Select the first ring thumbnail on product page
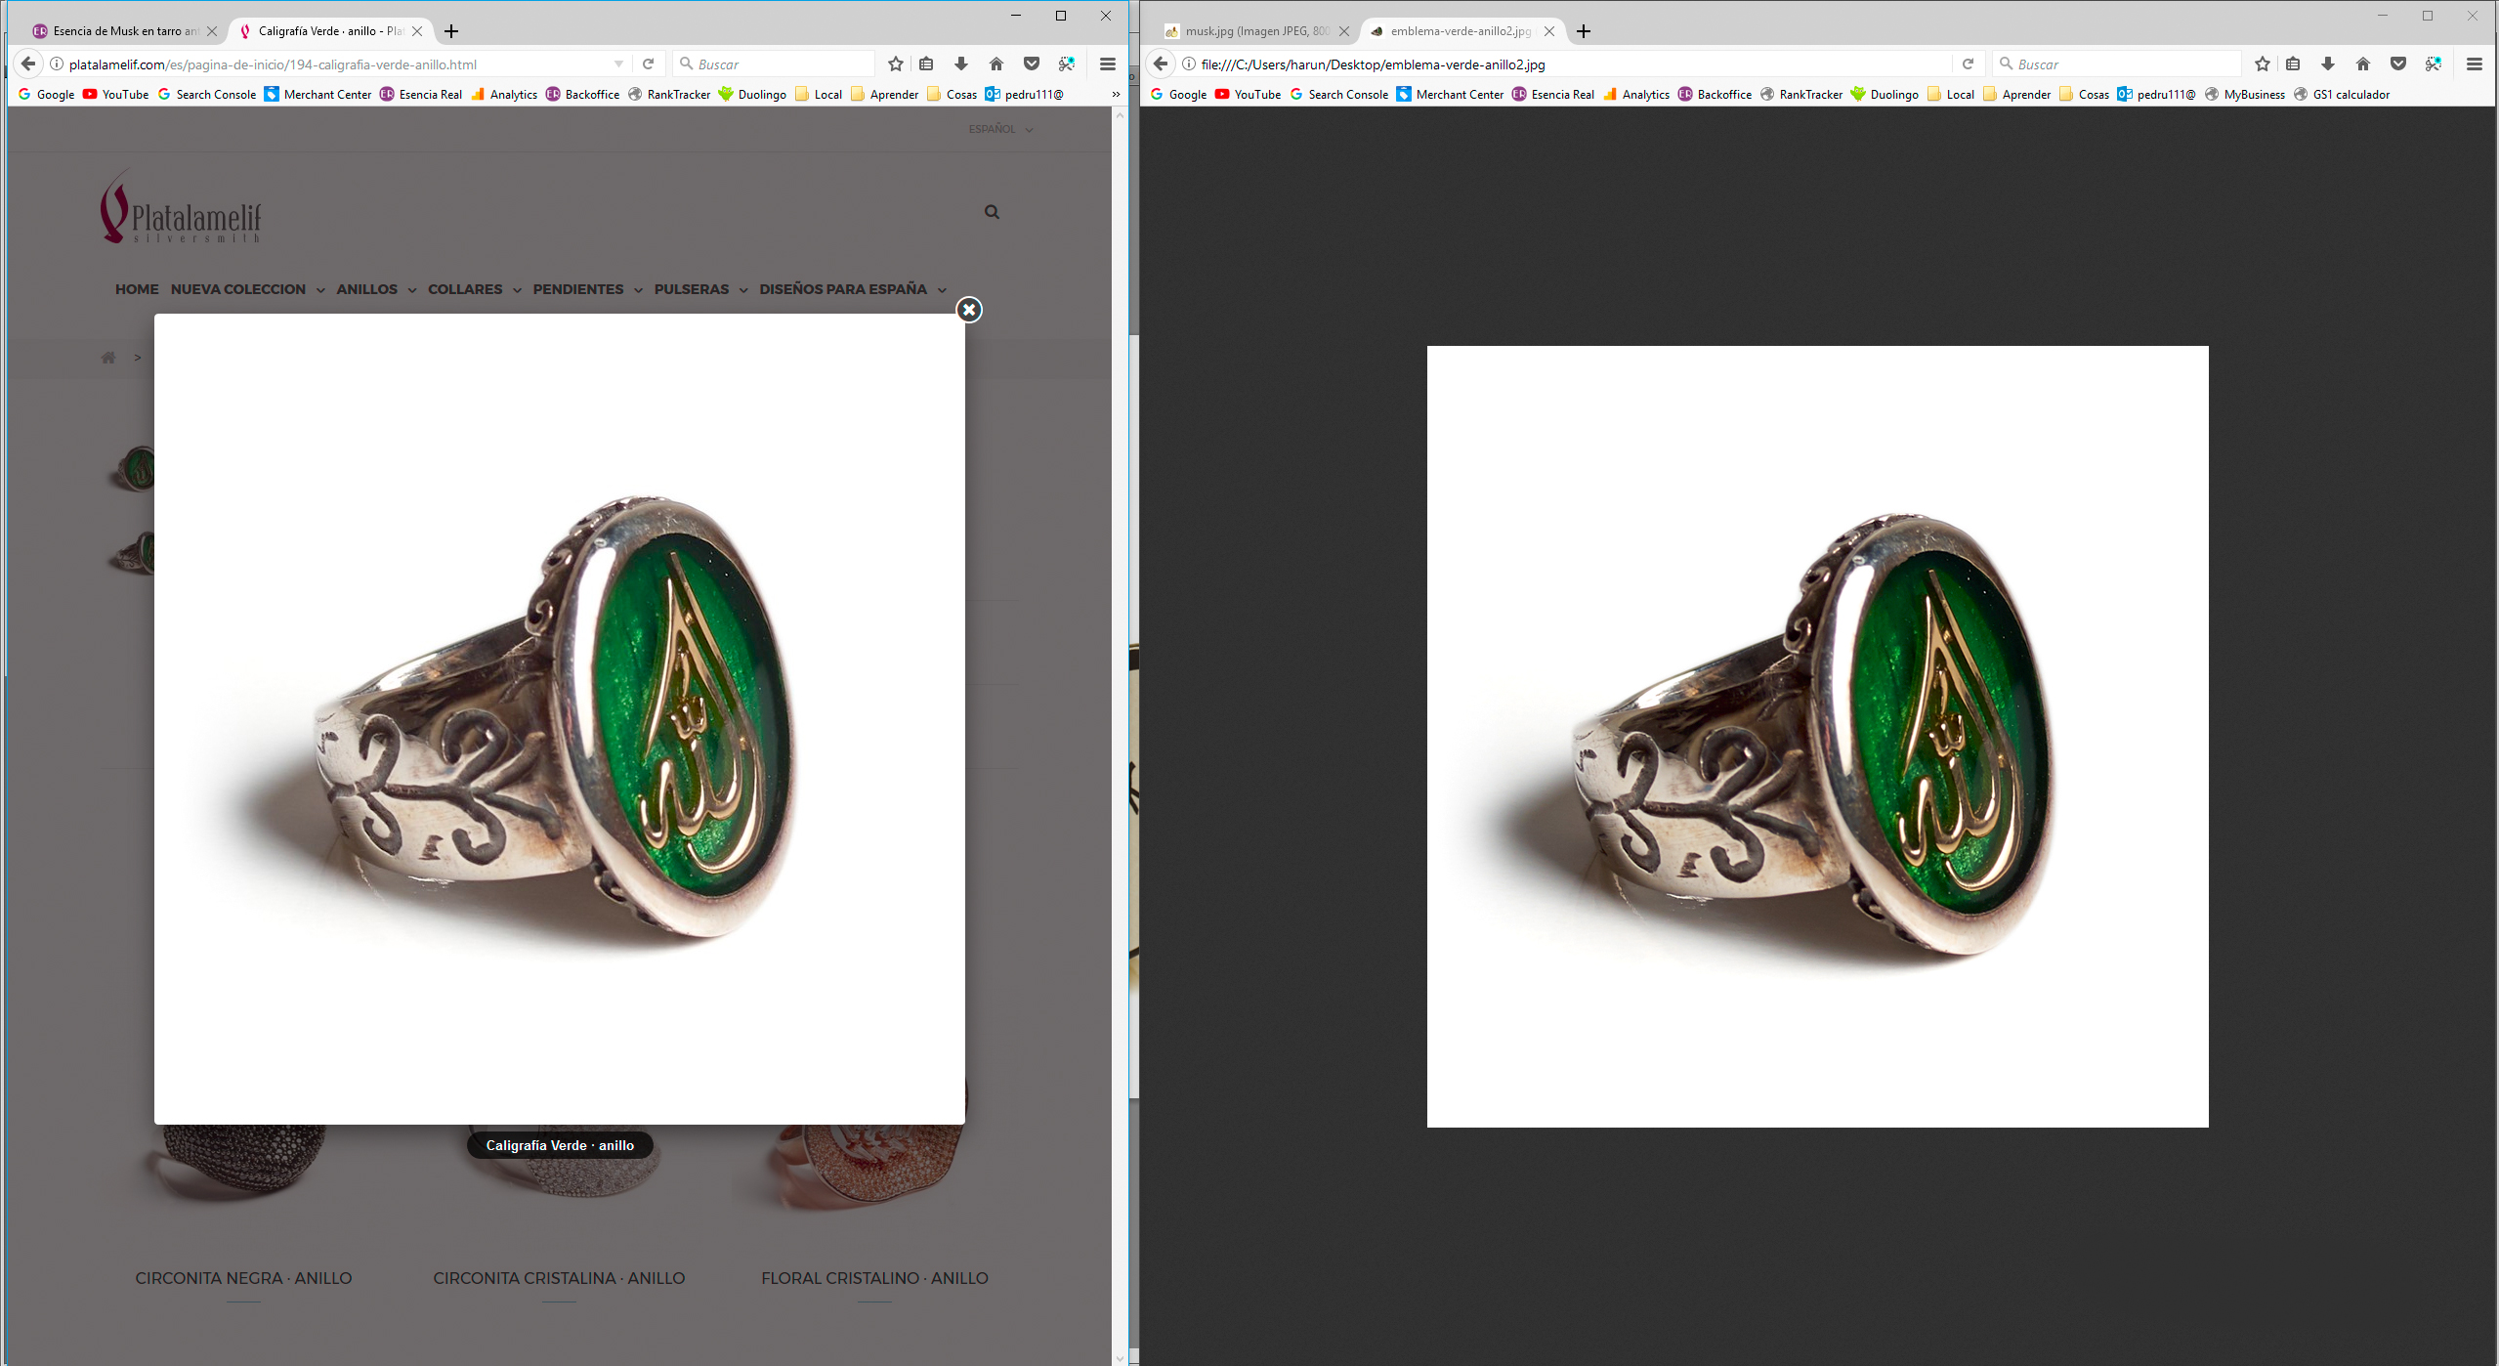Viewport: 2499px width, 1366px height. click(x=136, y=469)
